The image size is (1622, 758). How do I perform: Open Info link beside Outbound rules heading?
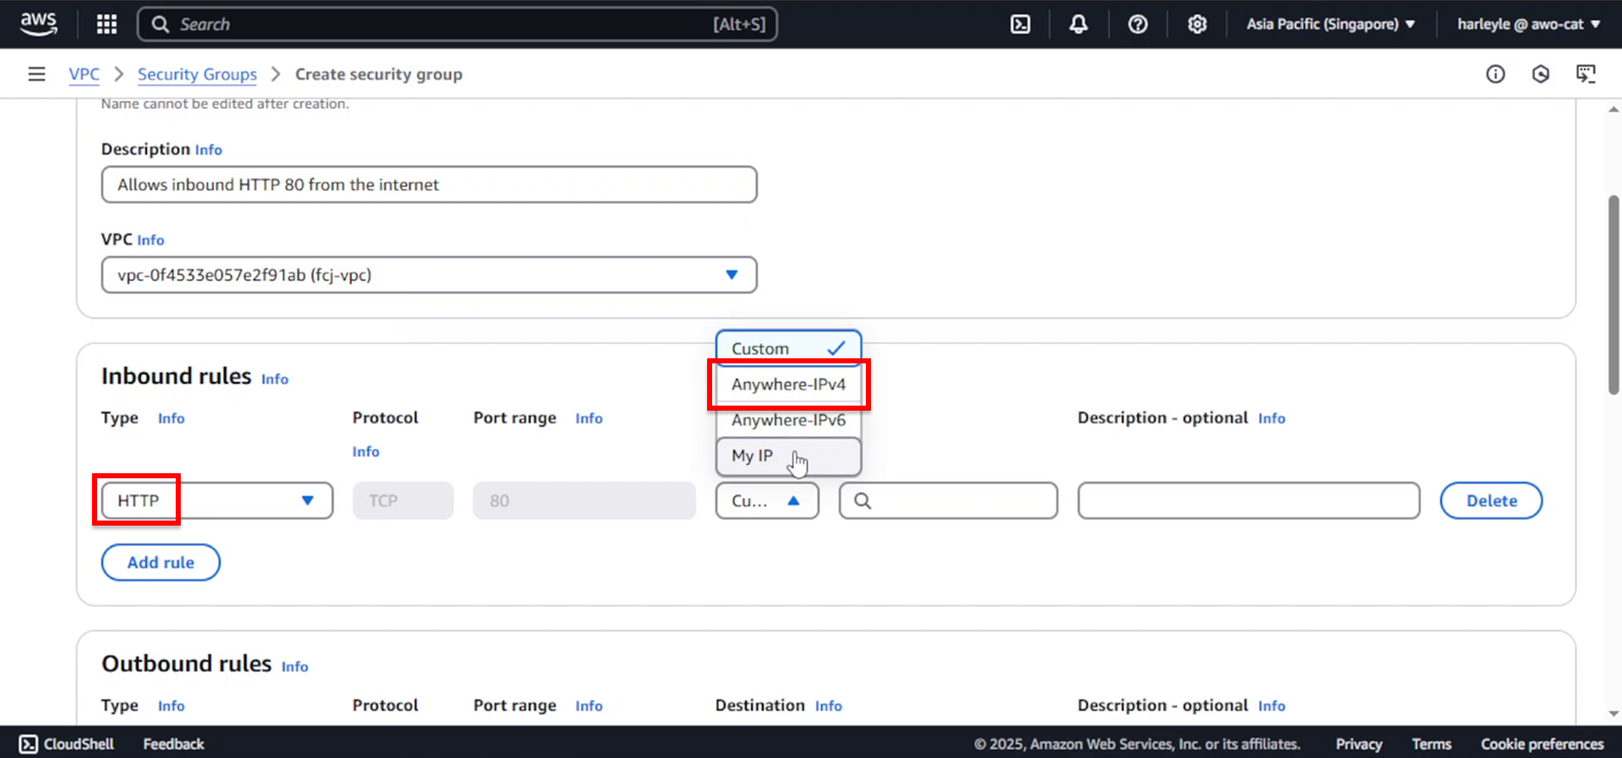pyautogui.click(x=295, y=667)
